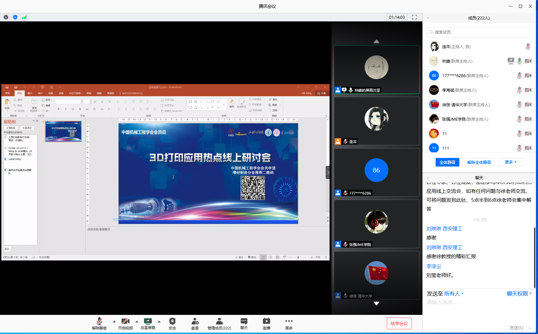The height and width of the screenshot is (334, 538).
Task: Open 更多 dropdown in members panel
Action: [511, 162]
